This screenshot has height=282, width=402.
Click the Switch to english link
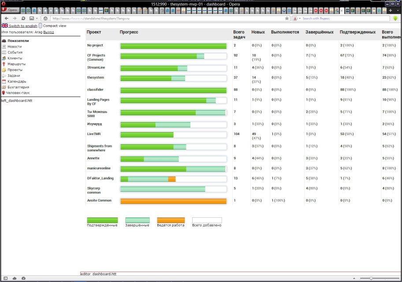(x=23, y=26)
